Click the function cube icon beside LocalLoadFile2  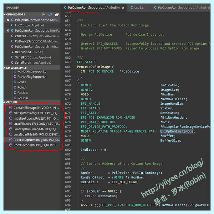[x=11, y=134]
